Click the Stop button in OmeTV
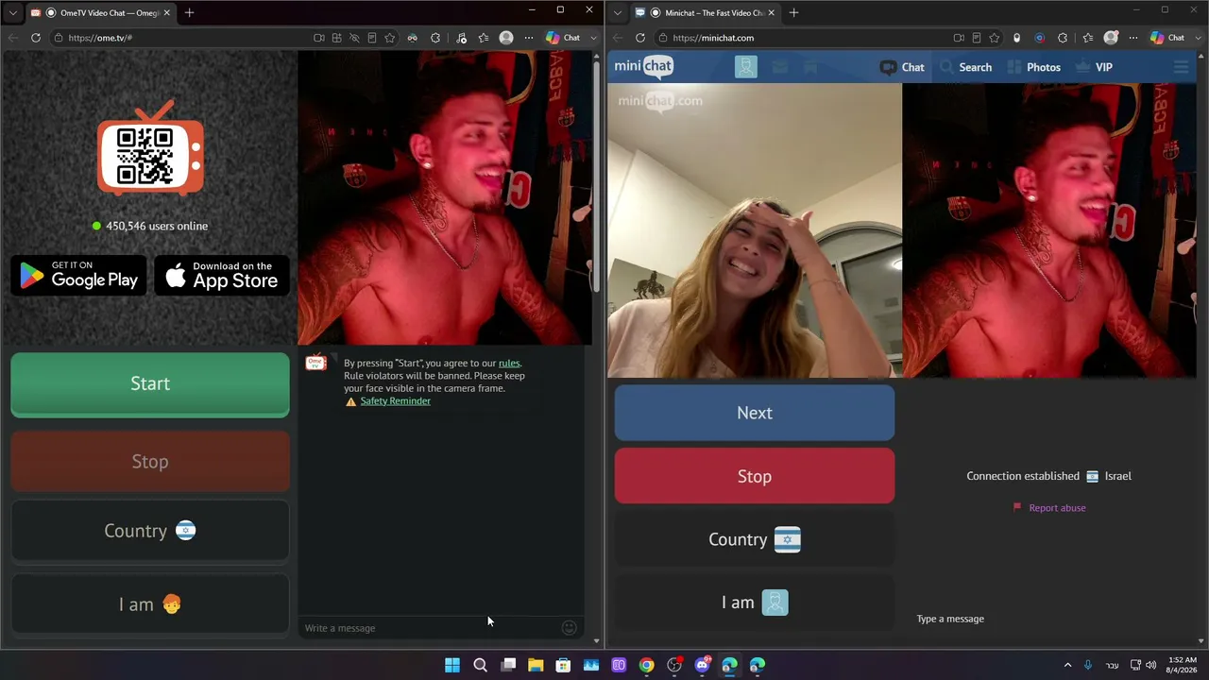 (150, 461)
